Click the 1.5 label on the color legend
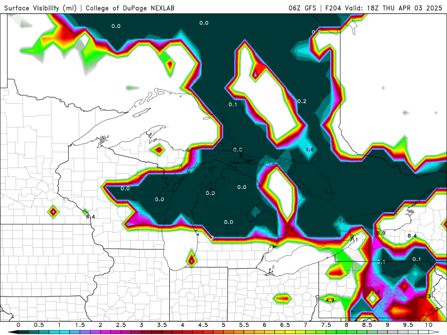The width and height of the screenshot is (447, 335). pos(80,325)
